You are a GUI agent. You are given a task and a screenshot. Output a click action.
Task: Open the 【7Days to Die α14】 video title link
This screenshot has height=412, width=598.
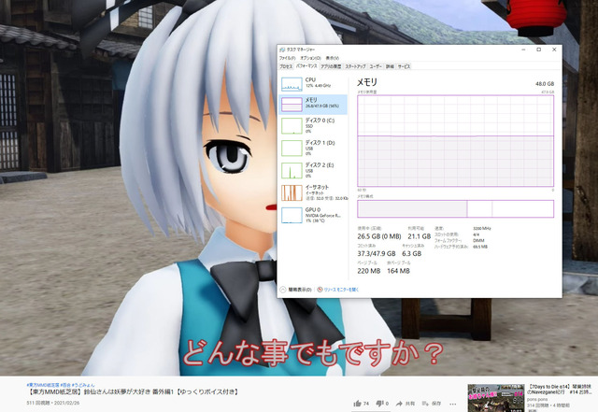pyautogui.click(x=560, y=389)
